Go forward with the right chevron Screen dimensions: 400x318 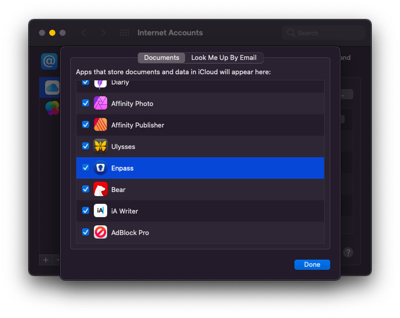(103, 33)
